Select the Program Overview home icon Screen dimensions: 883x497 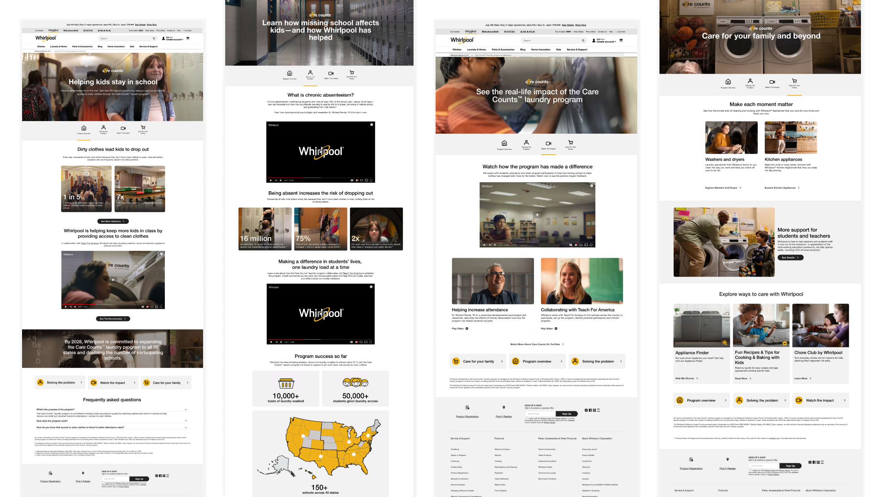pyautogui.click(x=84, y=128)
